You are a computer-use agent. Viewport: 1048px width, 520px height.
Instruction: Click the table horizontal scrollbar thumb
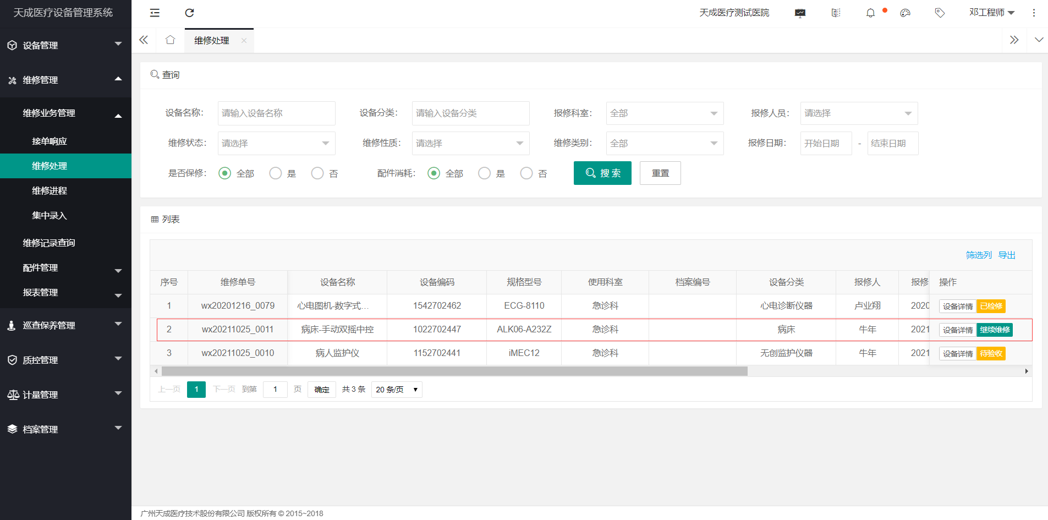454,371
